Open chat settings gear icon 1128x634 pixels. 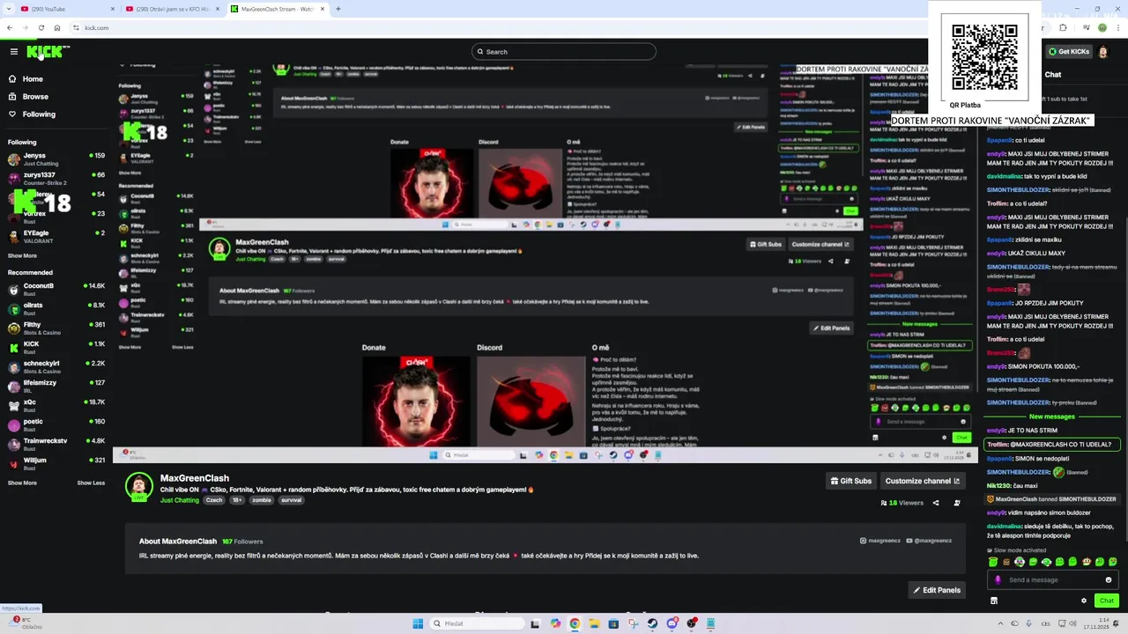point(1084,601)
